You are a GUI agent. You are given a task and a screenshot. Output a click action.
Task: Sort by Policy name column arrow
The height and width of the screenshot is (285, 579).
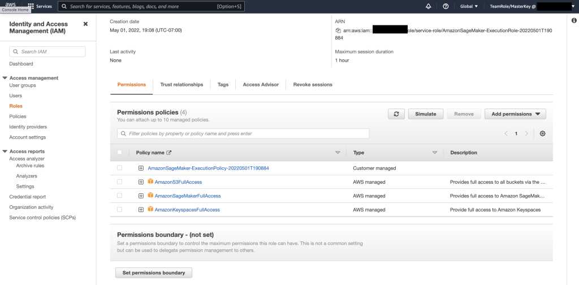tap(338, 153)
